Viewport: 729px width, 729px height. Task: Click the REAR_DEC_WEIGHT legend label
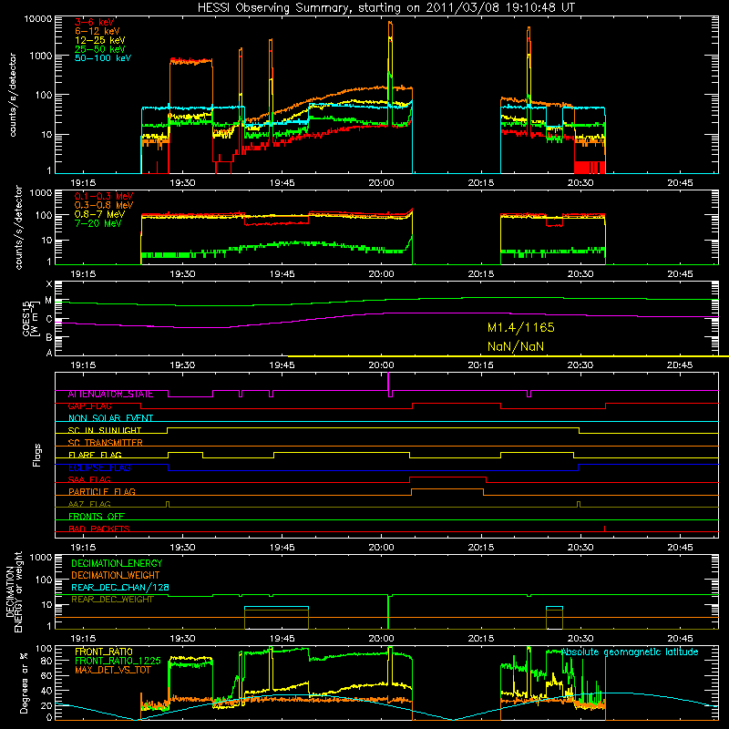[112, 600]
